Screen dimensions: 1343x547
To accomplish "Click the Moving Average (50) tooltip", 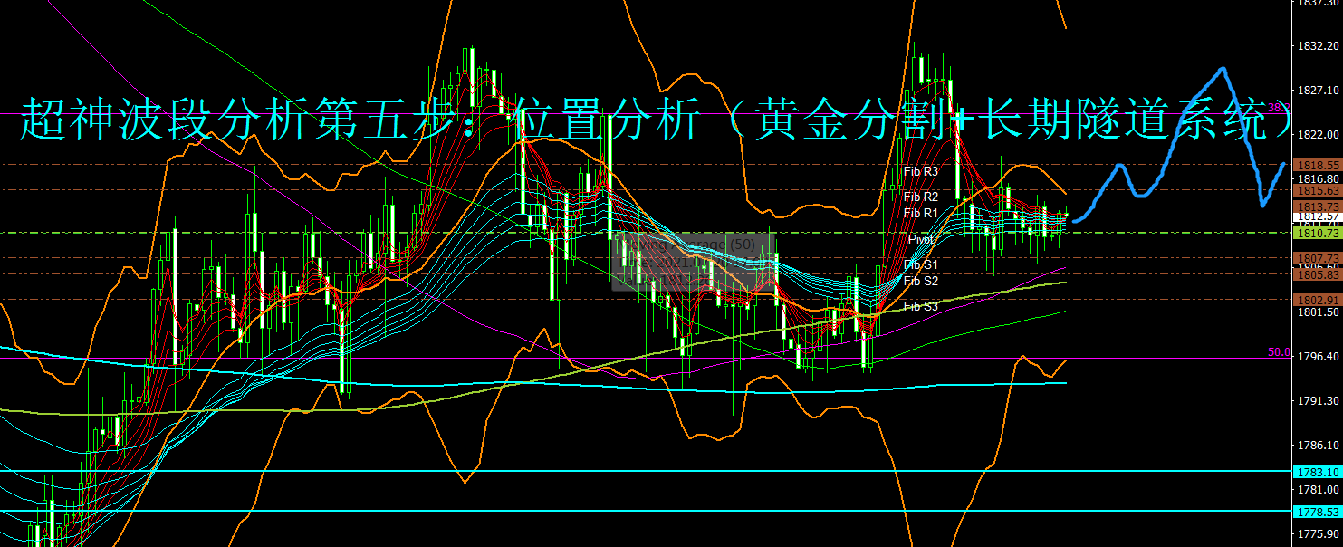I will 693,262.
